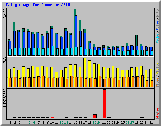Click the 'Files' legend label
161x126 pixels.
(157, 25)
